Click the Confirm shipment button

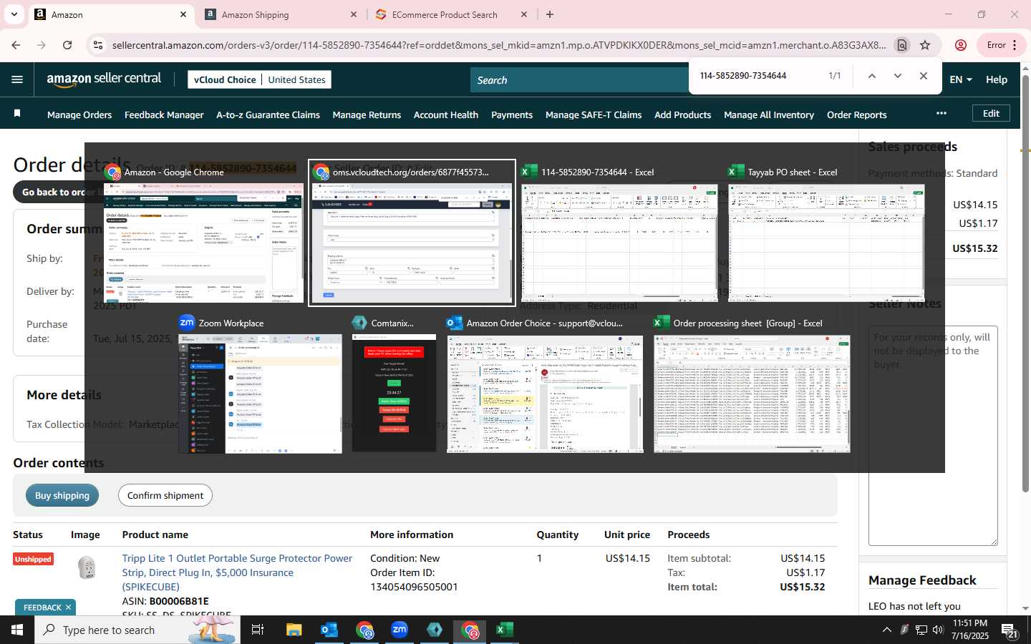point(165,495)
